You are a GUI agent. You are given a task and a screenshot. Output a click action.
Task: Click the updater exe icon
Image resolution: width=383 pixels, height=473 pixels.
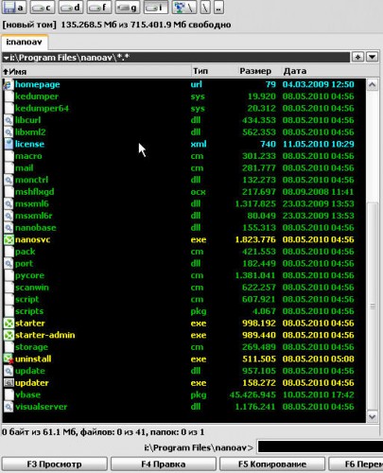coord(9,383)
